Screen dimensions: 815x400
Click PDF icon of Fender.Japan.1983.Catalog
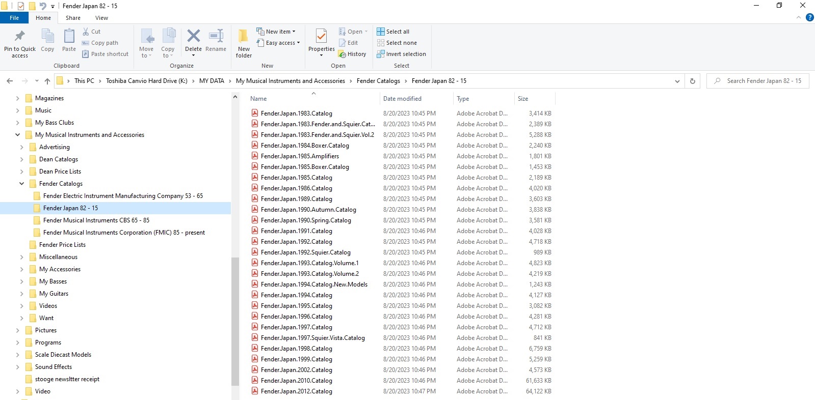[x=255, y=113]
